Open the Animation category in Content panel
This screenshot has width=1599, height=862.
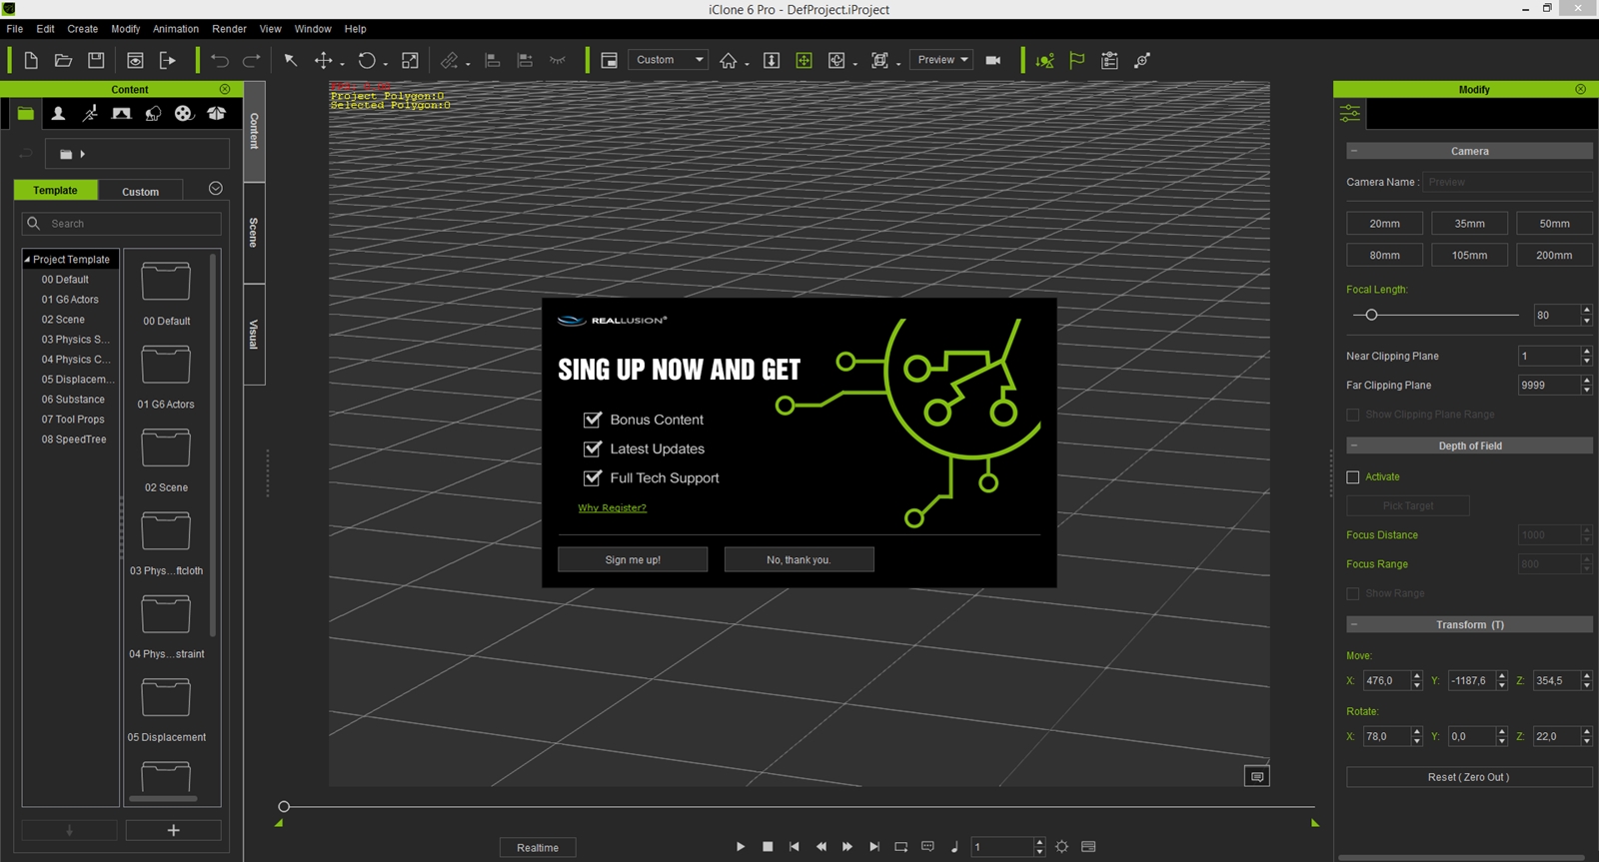[x=90, y=113]
